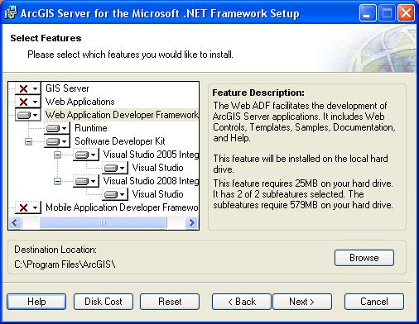The height and width of the screenshot is (324, 419).
Task: Select Visual Studio 2008 Integration label
Action: (151, 181)
